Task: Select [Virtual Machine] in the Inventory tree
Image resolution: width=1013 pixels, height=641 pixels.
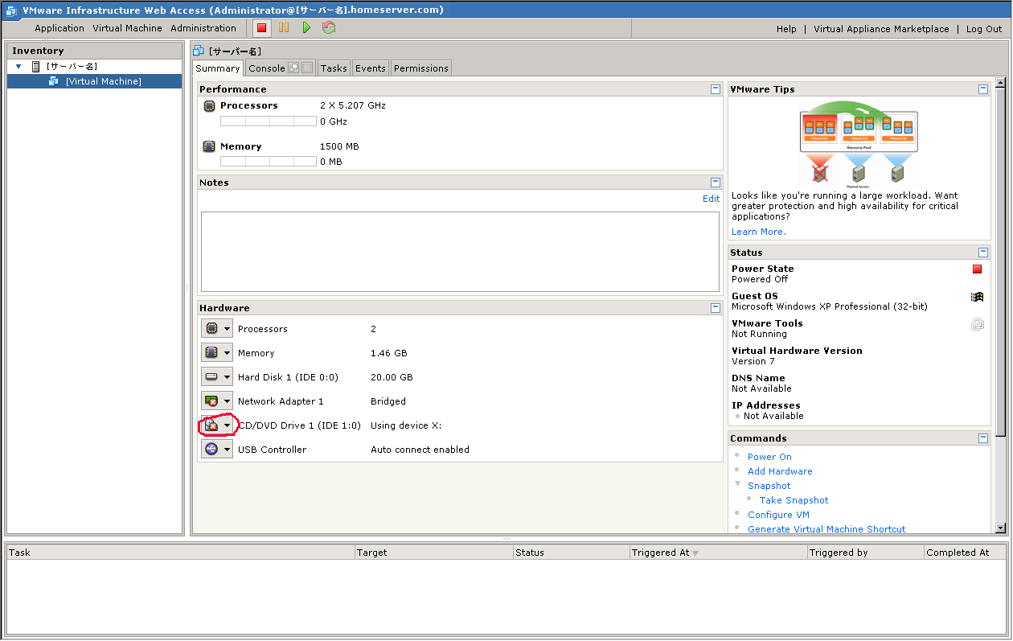Action: pyautogui.click(x=103, y=80)
